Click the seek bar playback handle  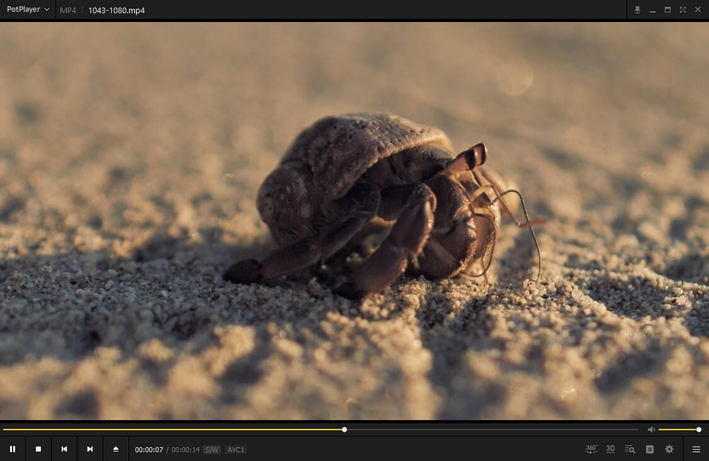344,430
